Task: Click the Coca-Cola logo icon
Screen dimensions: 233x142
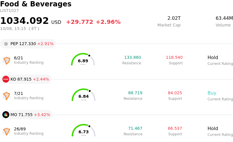Action: 6,79
